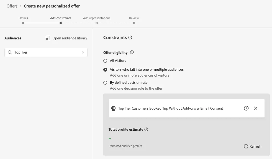Click the breadcrumb chevron separator
Image resolution: width=272 pixels, height=159 pixels.
[21, 6]
